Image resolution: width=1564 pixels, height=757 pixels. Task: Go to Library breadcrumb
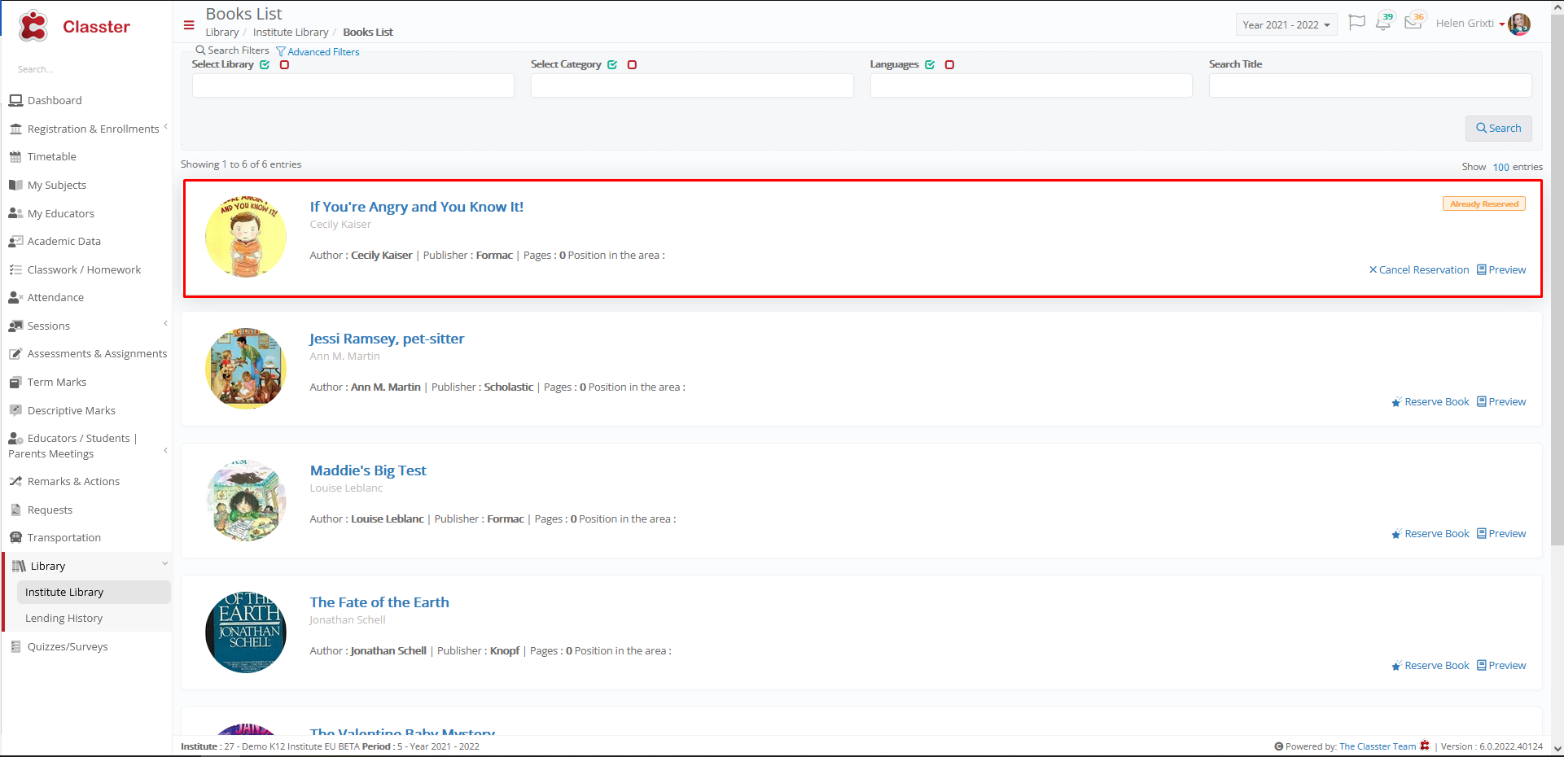(x=222, y=33)
